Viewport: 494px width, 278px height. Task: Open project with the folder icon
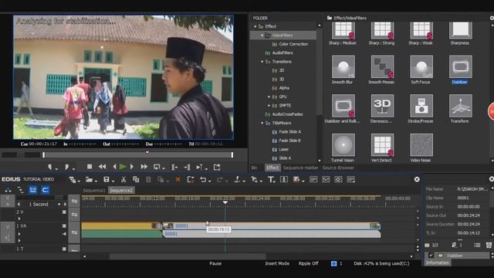(x=89, y=180)
